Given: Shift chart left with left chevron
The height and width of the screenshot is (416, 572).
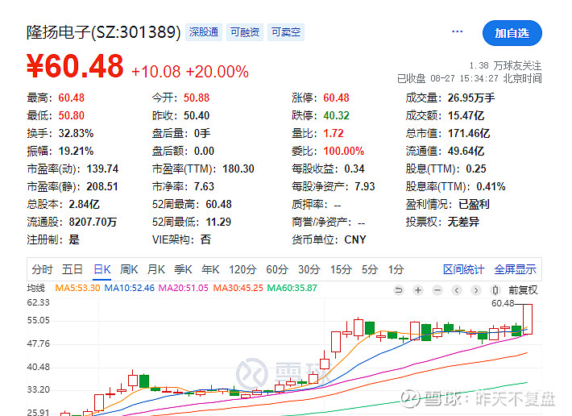Looking at the screenshot, I should pos(457,290).
